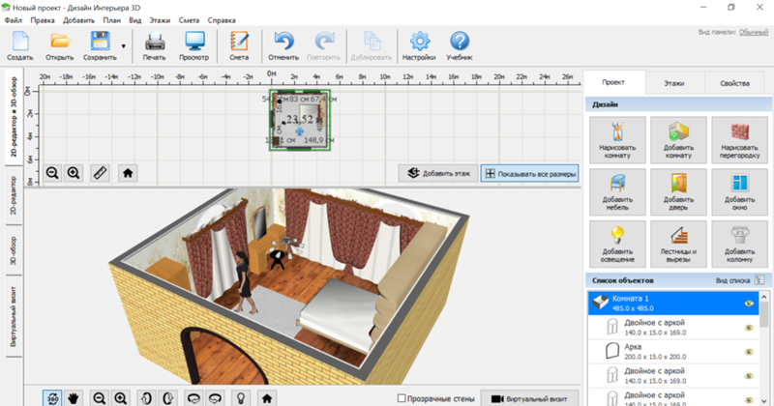The width and height of the screenshot is (774, 406).
Task: Open the Смета menu
Action: pos(188,19)
